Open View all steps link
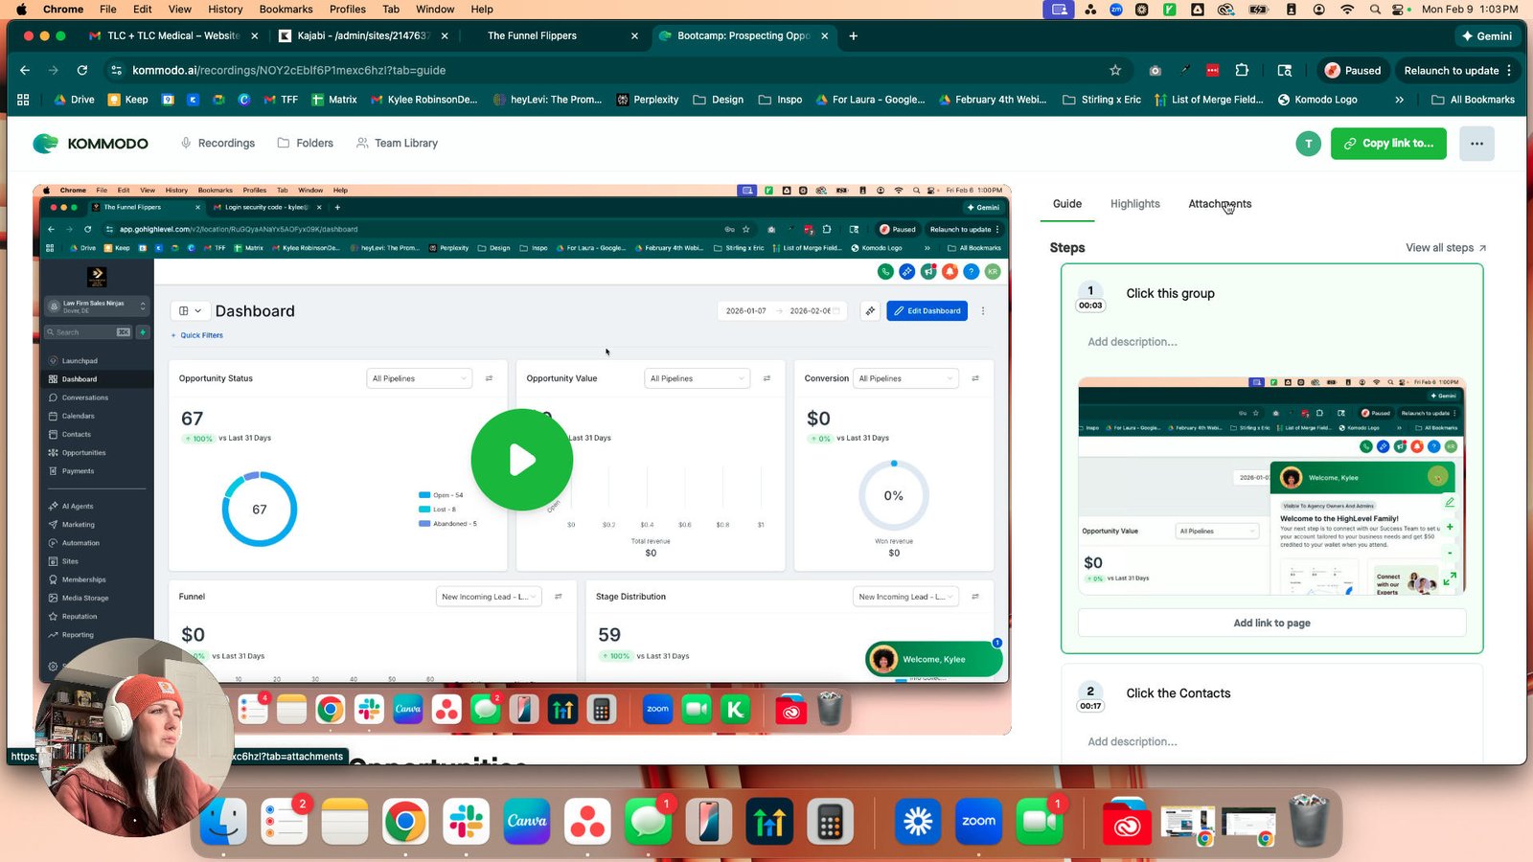 1446,248
